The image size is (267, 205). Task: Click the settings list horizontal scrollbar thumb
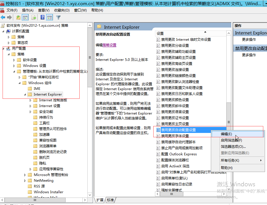coord(172,194)
